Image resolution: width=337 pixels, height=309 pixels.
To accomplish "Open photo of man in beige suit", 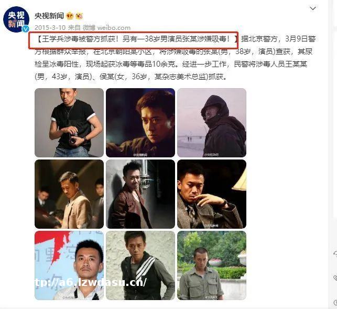I will [x=69, y=194].
